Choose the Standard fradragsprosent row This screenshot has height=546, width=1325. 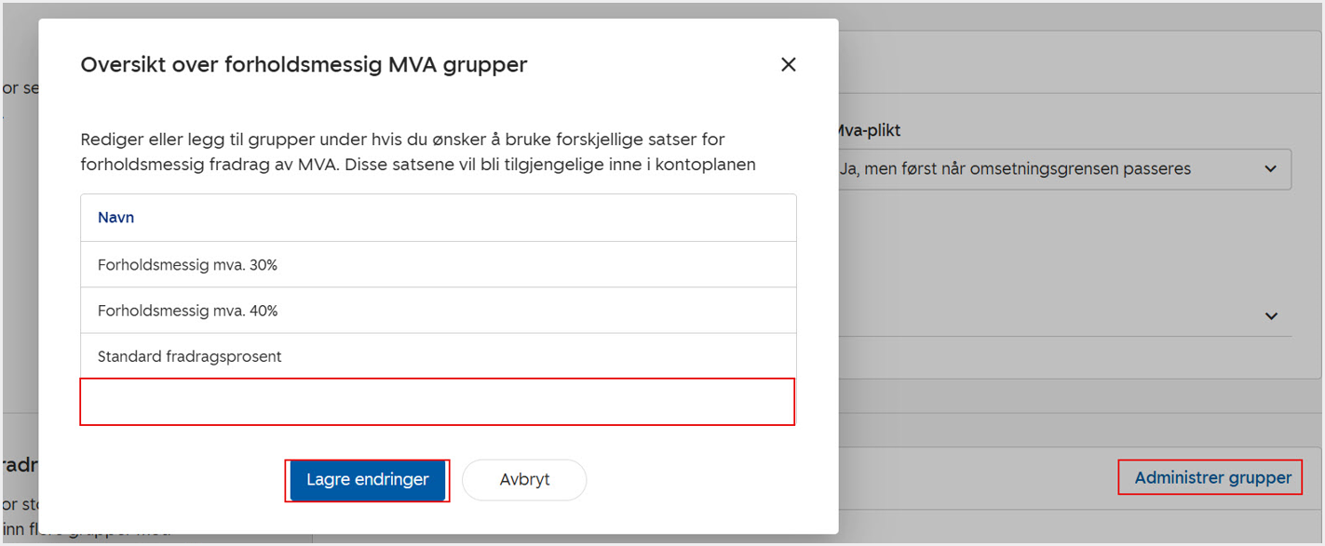click(438, 356)
